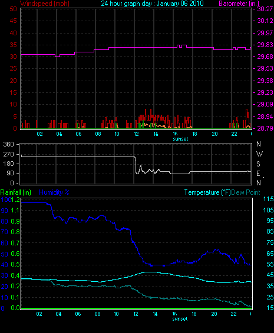Click the Barometer (in.) axis label

point(239,4)
